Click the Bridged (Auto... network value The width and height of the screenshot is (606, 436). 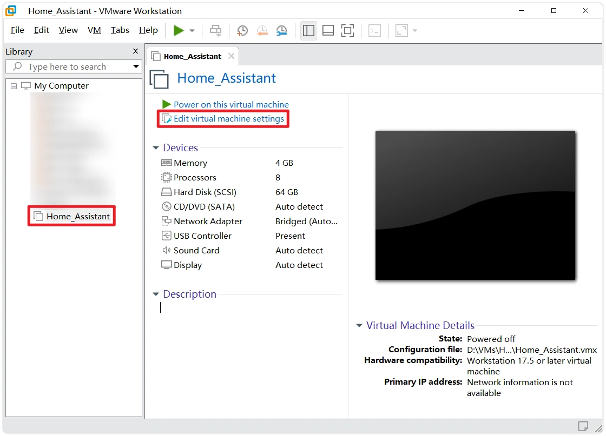[306, 222]
